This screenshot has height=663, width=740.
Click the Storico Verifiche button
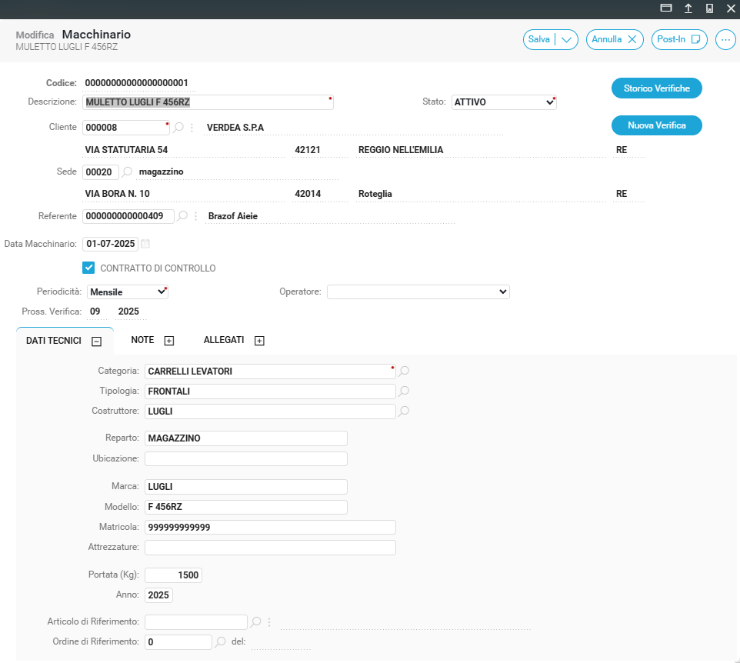(x=656, y=88)
